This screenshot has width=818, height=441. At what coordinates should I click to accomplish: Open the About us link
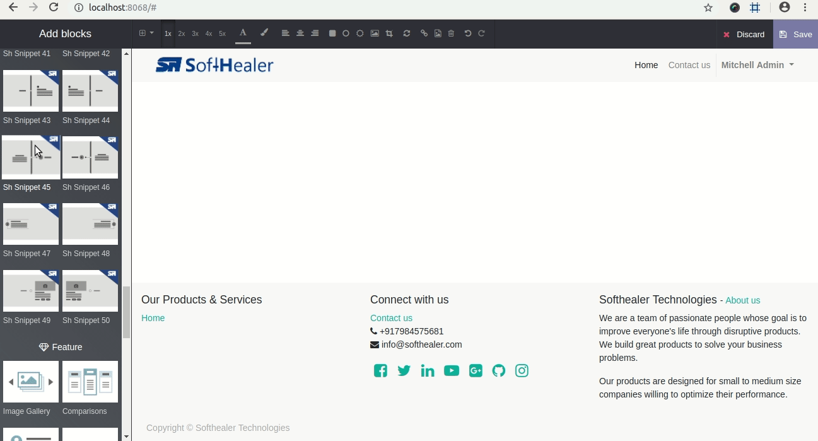[x=742, y=300]
